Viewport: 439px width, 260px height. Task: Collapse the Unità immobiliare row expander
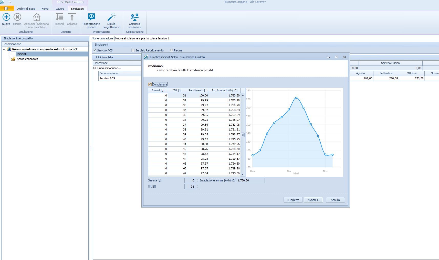point(95,68)
